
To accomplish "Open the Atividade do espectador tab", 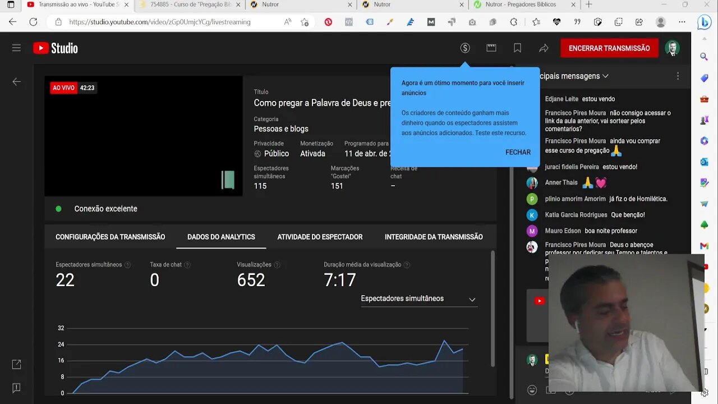I will (x=320, y=237).
